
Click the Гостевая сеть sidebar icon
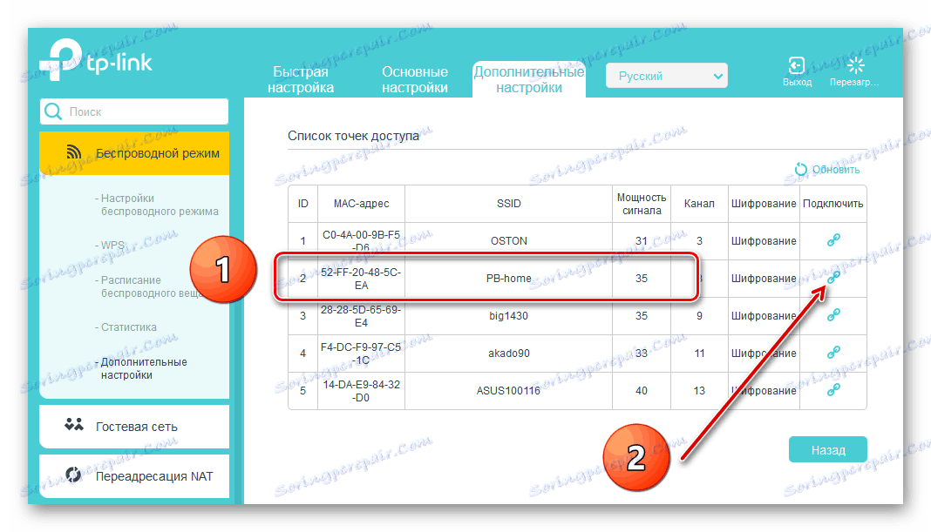pyautogui.click(x=73, y=426)
